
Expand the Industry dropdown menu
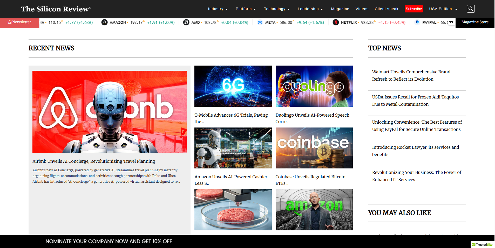point(218,9)
